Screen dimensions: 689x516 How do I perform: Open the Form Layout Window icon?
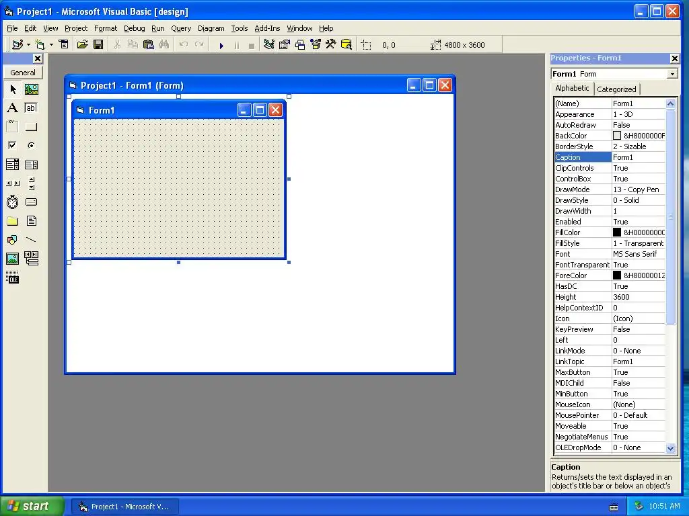pyautogui.click(x=300, y=44)
